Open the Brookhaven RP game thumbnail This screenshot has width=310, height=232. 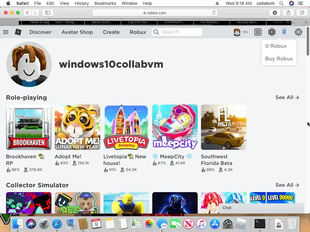click(x=29, y=127)
